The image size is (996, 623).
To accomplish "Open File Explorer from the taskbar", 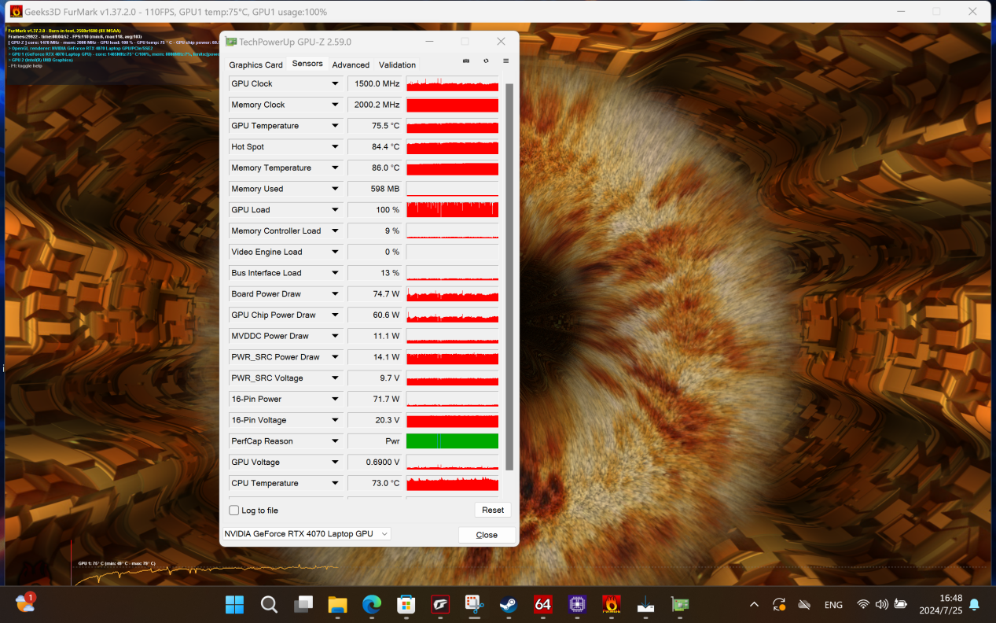I will 337,604.
